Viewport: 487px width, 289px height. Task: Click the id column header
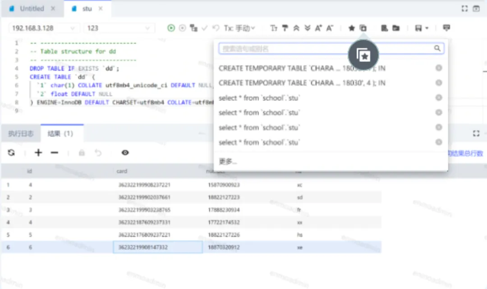(x=29, y=171)
